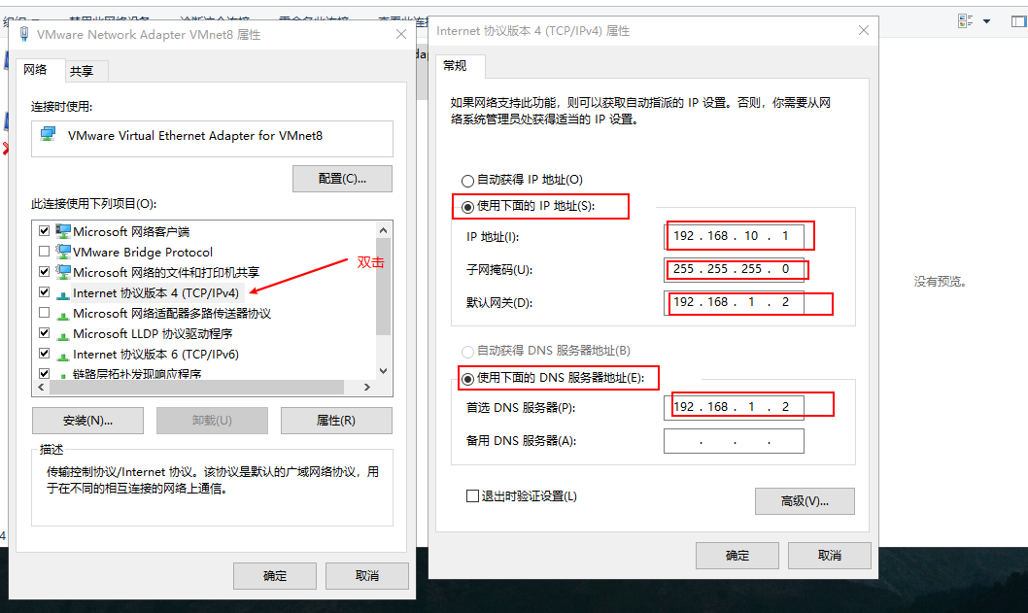Open 高级(V)... settings button

[x=805, y=501]
